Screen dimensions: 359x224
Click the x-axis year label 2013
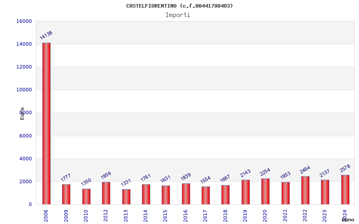(126, 215)
